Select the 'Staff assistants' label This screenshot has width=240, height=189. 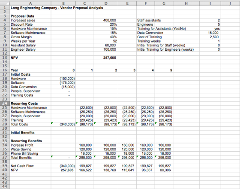[x=149, y=20]
